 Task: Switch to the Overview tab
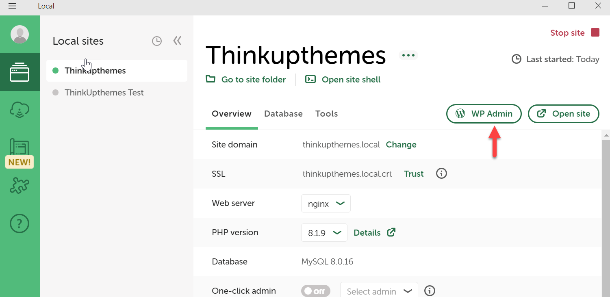point(232,114)
